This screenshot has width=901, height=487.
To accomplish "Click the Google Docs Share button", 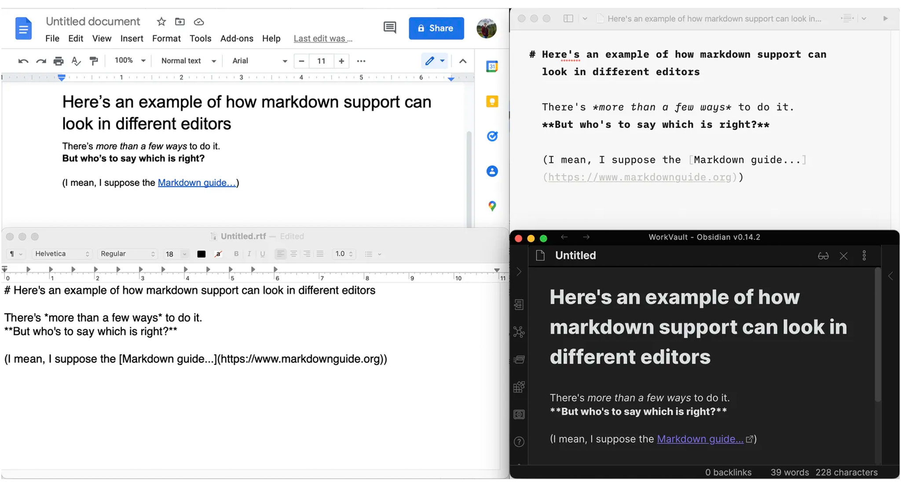I will [x=436, y=28].
